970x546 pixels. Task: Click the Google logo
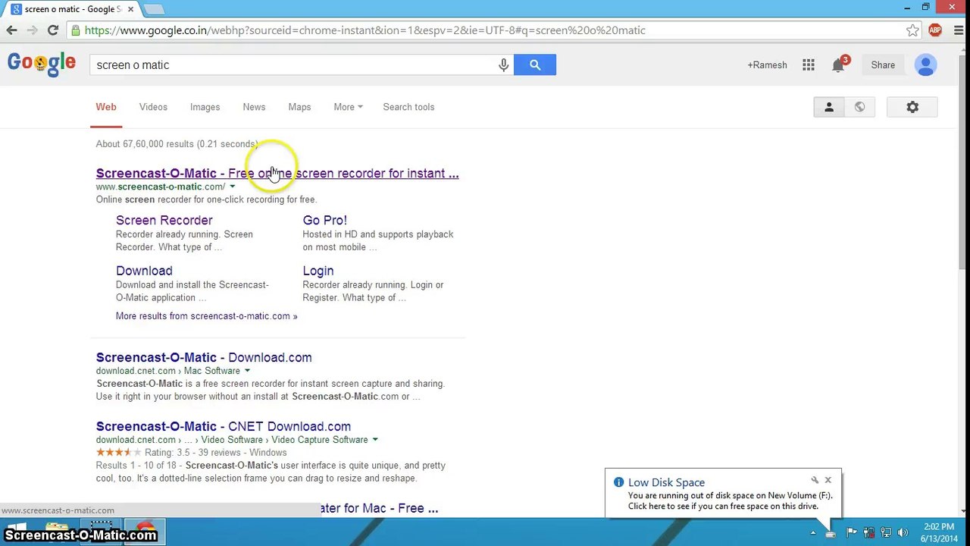(x=42, y=65)
